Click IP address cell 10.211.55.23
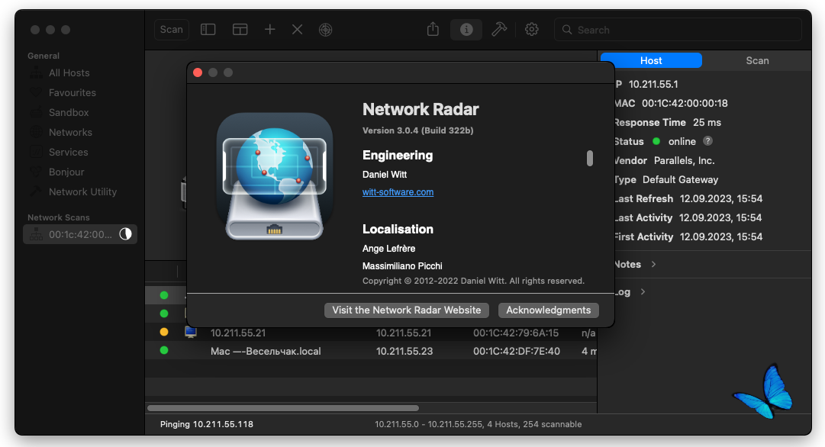Screen dimensions: 825x447 [x=404, y=352]
